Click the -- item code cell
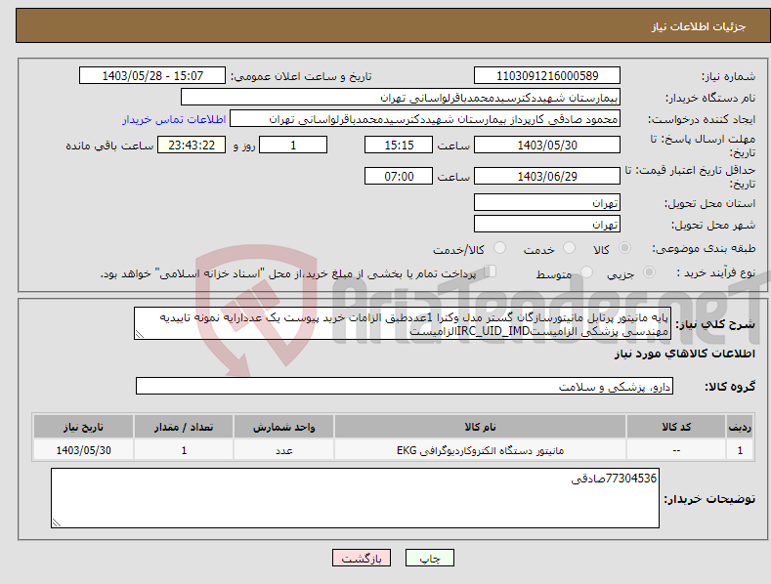The width and height of the screenshot is (771, 584). [676, 450]
